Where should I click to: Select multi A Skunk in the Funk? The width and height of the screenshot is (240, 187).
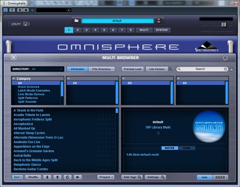point(29,110)
